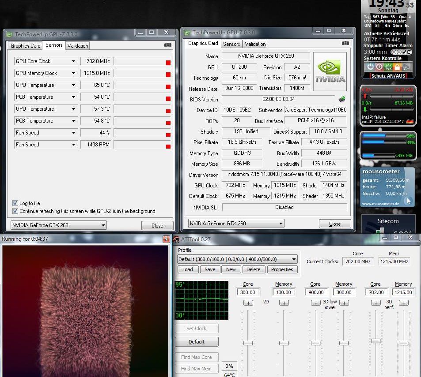Open the GPU Memory Clock sensor dropdown

[x=73, y=73]
